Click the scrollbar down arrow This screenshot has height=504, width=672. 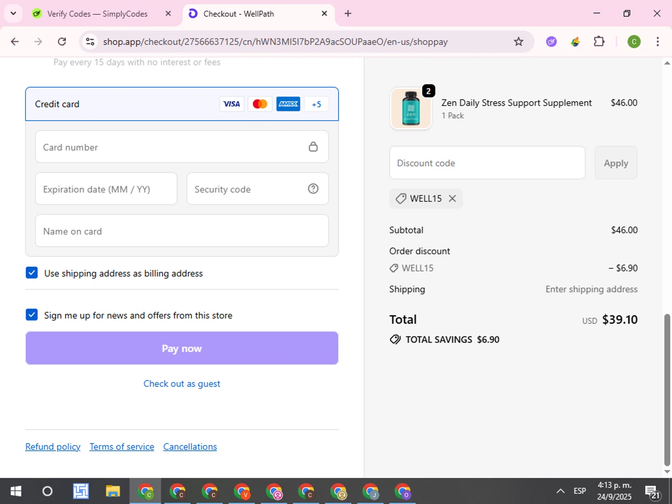click(667, 472)
